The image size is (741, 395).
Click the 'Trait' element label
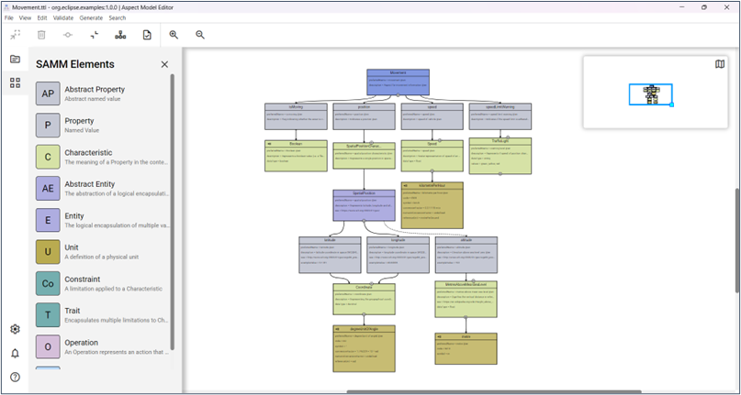click(73, 311)
